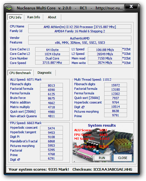Click Multi Thread Factorial formula score 13180

(x=115, y=89)
